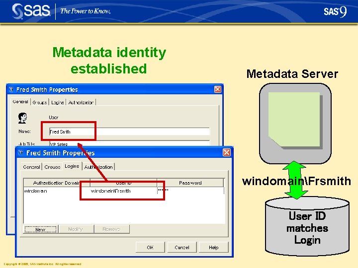Open Help for the Properties dialog
The width and height of the screenshot is (358, 268).
tap(213, 247)
